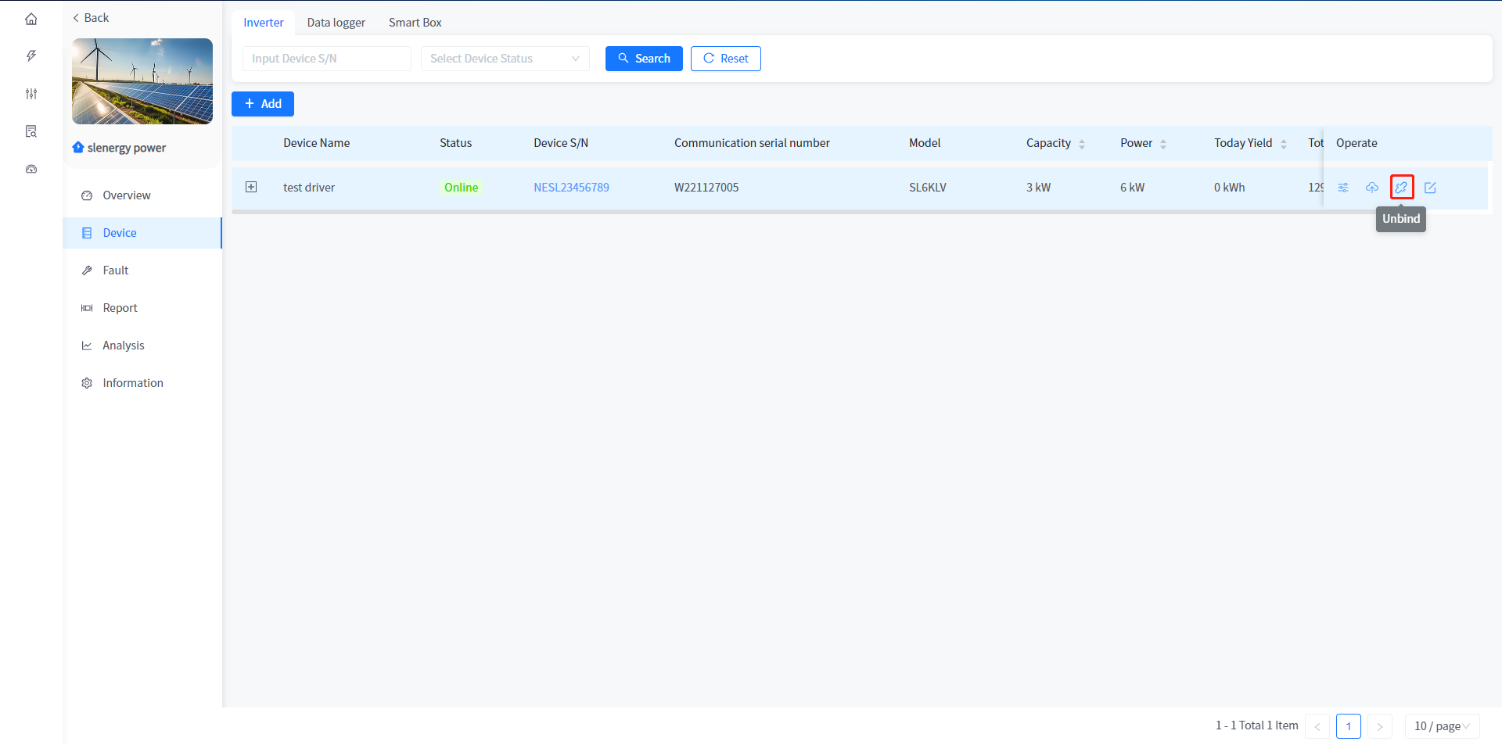Open the Fault menu item
This screenshot has width=1502, height=745.
pyautogui.click(x=116, y=270)
